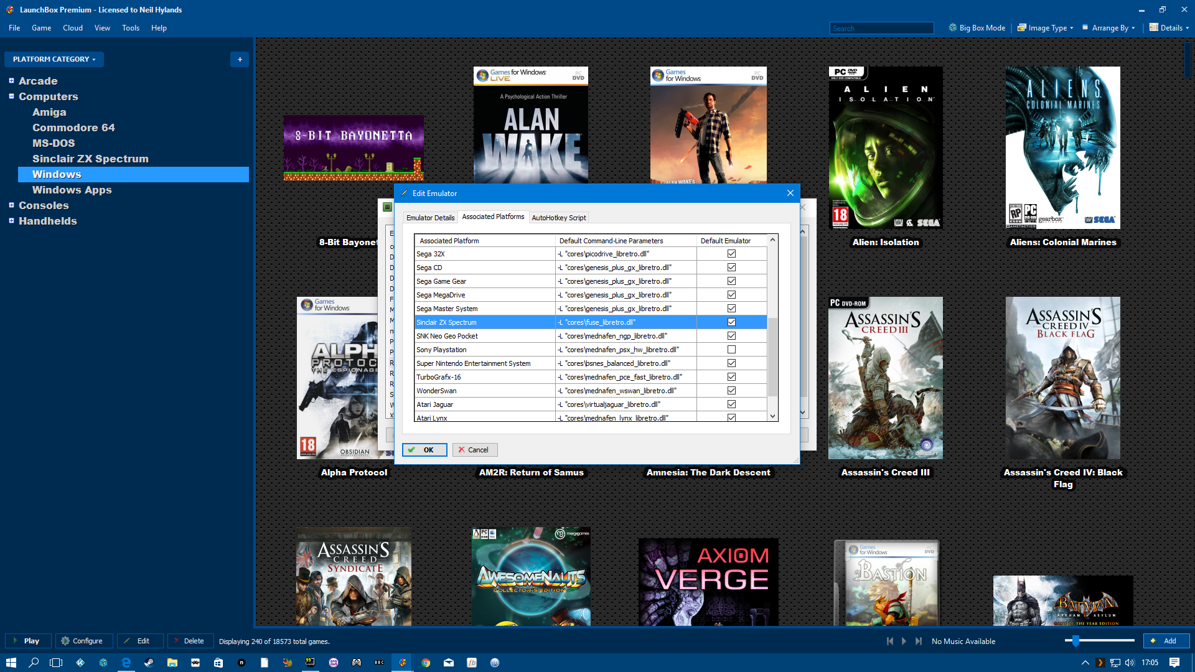Click the Add button
This screenshot has width=1195, height=672.
coord(1166,641)
